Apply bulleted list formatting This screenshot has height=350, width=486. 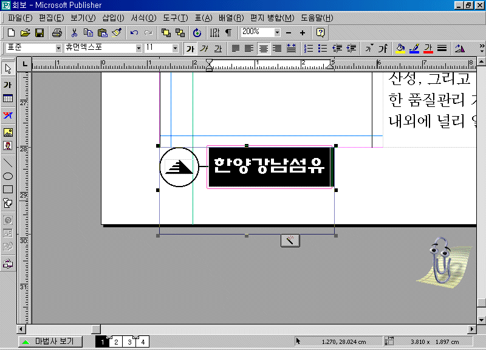coord(323,49)
